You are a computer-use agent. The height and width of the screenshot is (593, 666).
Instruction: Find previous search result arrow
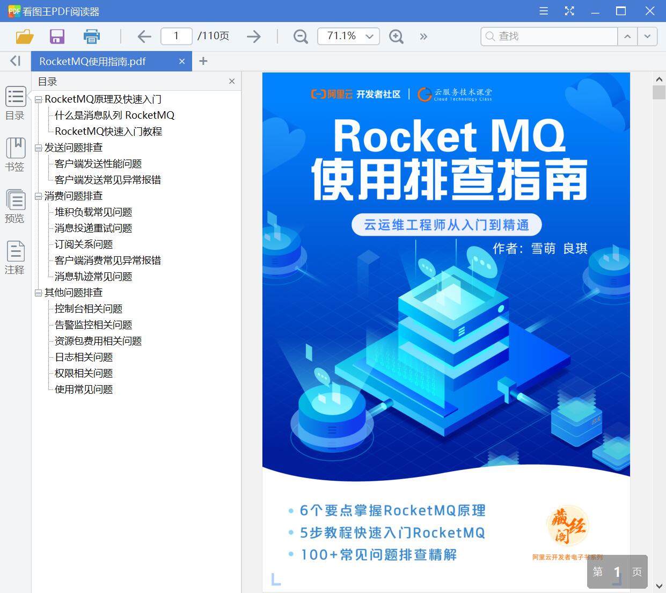click(x=627, y=37)
